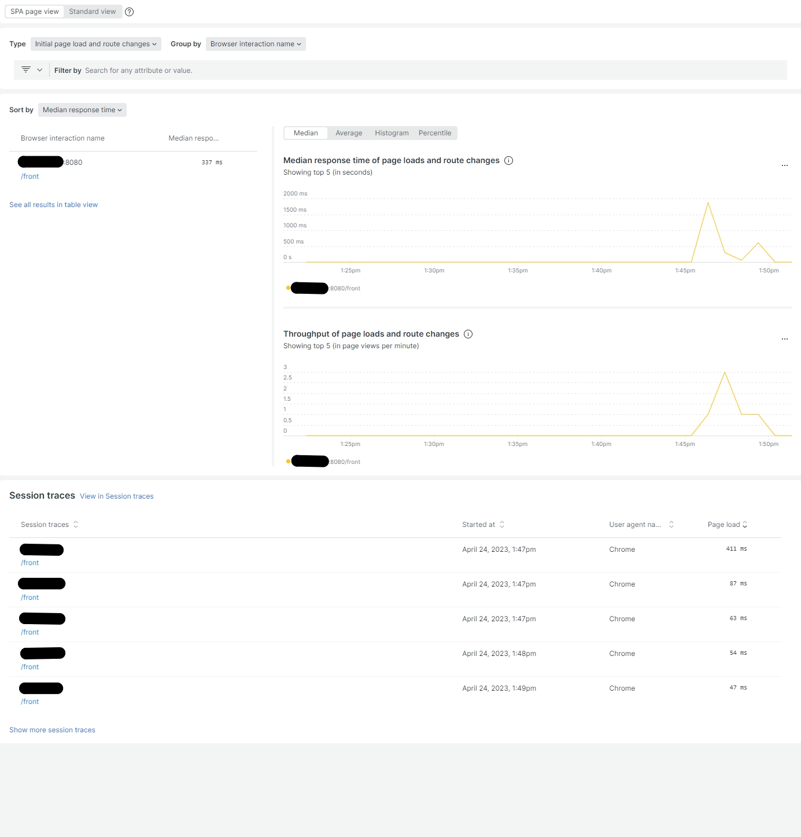
Task: Open Group by Browser interaction name dropdown
Action: (256, 44)
